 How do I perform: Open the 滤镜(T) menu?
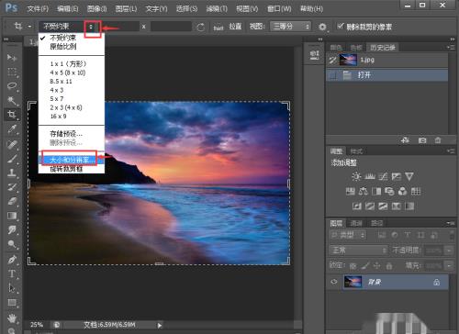coord(217,8)
